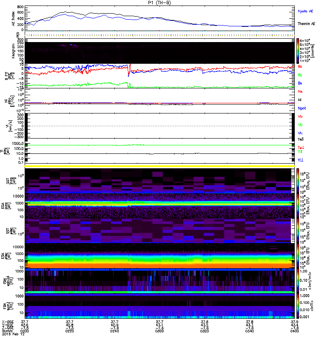This screenshot has height=340, width=319.
Task: Select the Themis AE legend label
Action: point(306,24)
